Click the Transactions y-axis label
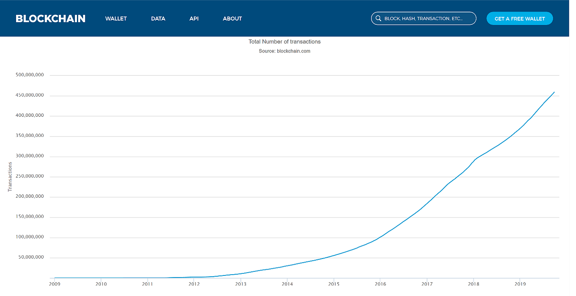This screenshot has width=576, height=296. click(x=10, y=177)
